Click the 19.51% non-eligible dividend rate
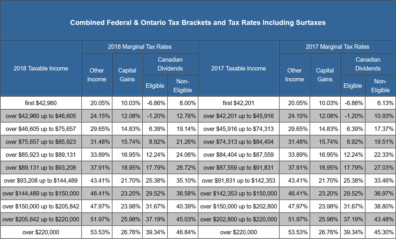The height and width of the screenshot is (239, 396). pos(380,142)
